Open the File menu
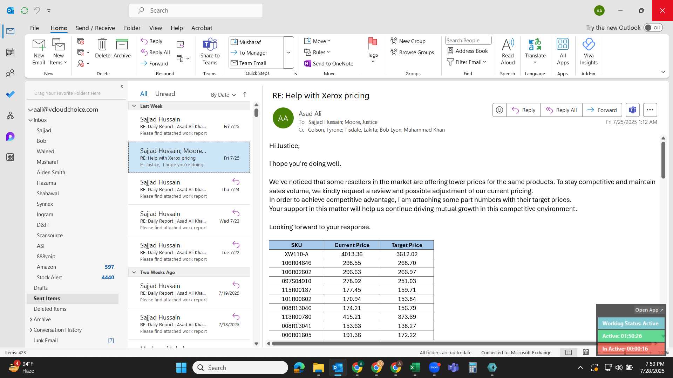The image size is (673, 378). 34,28
